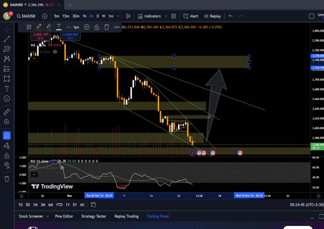324x229 pixels.
Task: Open the XAUUSD symbol search
Action: click(x=26, y=16)
